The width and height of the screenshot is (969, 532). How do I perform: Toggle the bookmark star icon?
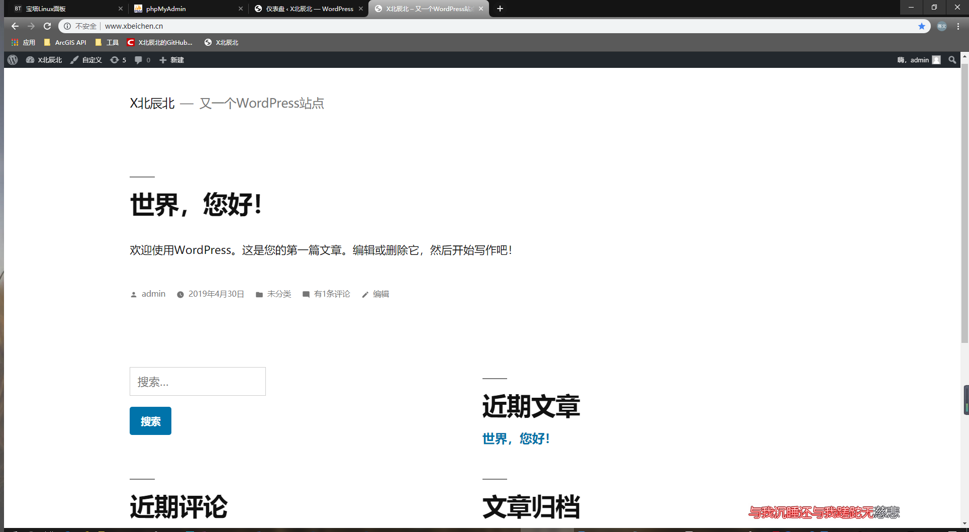pos(922,26)
